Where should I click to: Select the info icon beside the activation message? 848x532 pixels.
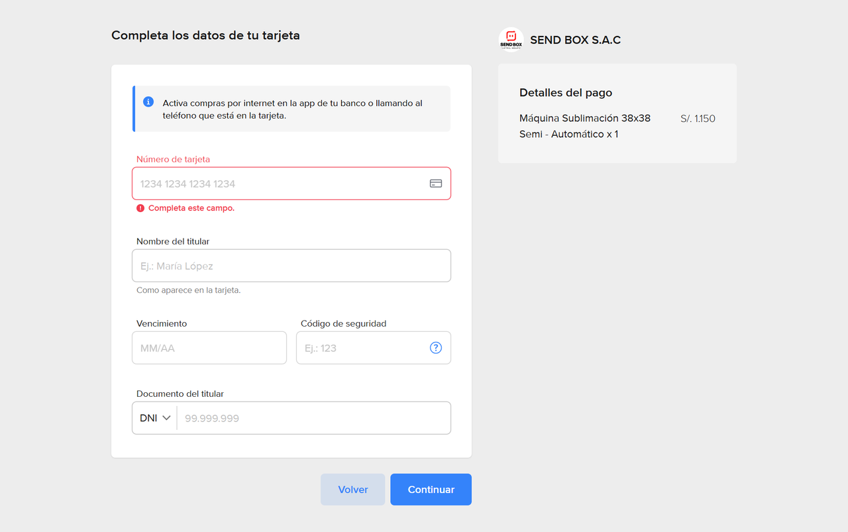[148, 101]
